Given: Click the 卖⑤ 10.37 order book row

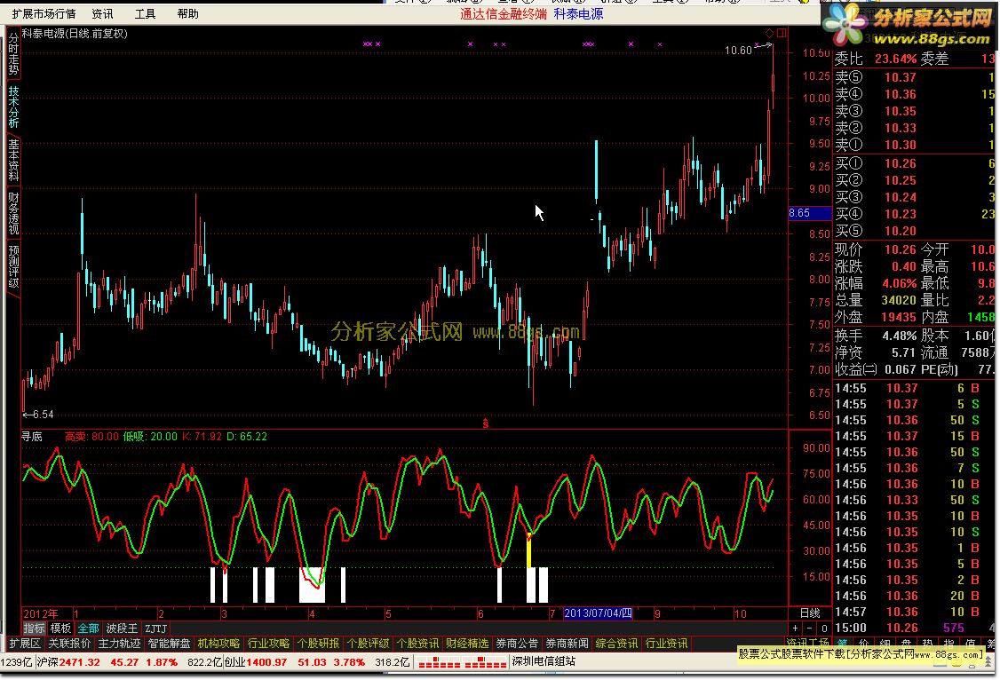Looking at the screenshot, I should 915,77.
